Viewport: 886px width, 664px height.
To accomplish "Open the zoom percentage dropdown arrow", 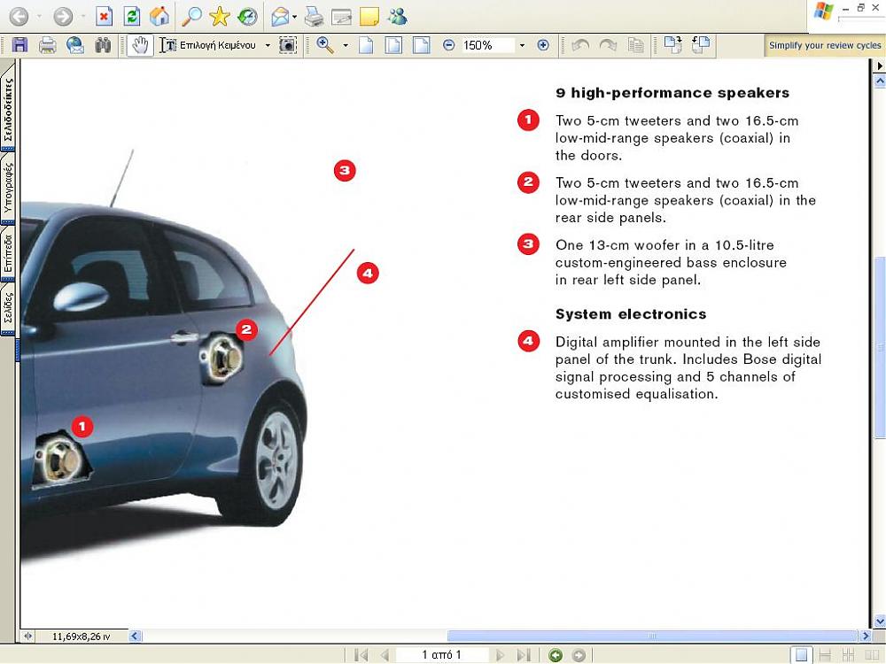I will (x=522, y=45).
